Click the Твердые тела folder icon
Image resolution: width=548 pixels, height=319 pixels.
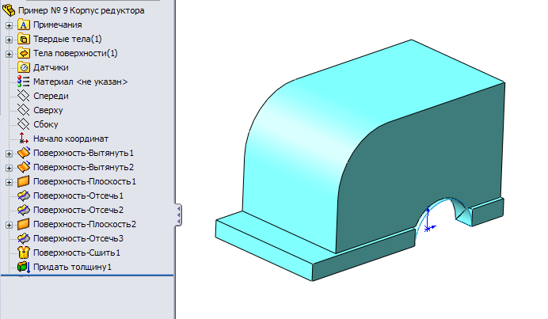[24, 39]
